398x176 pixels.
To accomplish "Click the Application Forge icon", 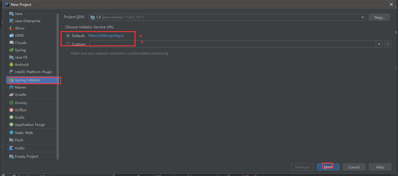I will [11, 125].
